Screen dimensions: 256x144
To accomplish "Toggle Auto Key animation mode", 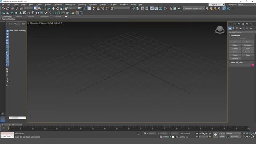I will tap(222, 134).
